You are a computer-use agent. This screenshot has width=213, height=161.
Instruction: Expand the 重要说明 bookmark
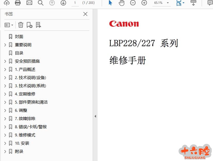point(5,45)
